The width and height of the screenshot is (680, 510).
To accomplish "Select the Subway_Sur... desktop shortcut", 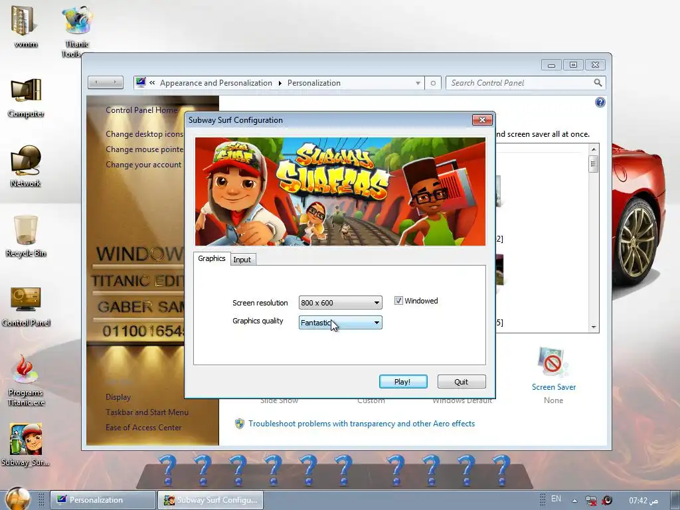I will point(26,445).
